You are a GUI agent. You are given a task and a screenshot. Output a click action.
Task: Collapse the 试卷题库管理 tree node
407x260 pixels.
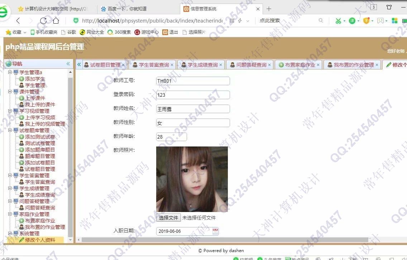pyautogui.click(x=10, y=130)
